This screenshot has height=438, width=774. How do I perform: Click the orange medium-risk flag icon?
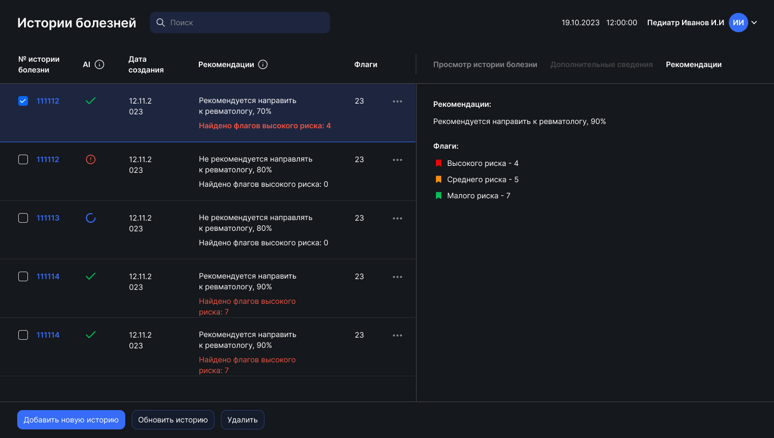pyautogui.click(x=439, y=179)
